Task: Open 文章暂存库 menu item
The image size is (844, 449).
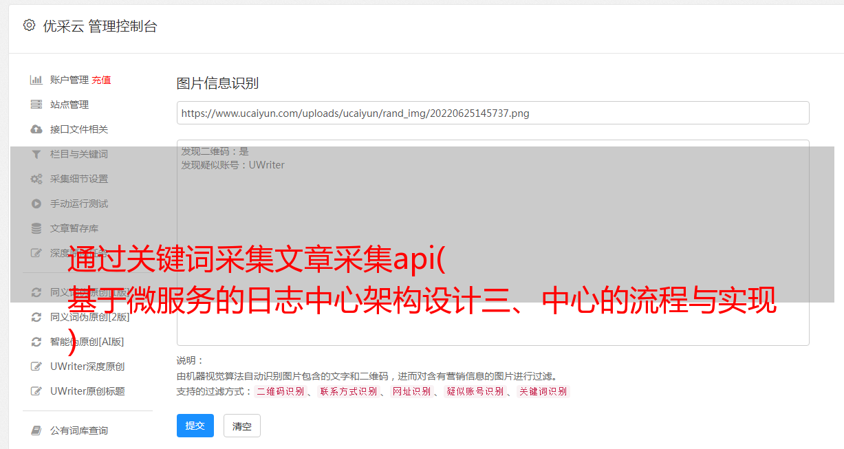Action: (74, 228)
